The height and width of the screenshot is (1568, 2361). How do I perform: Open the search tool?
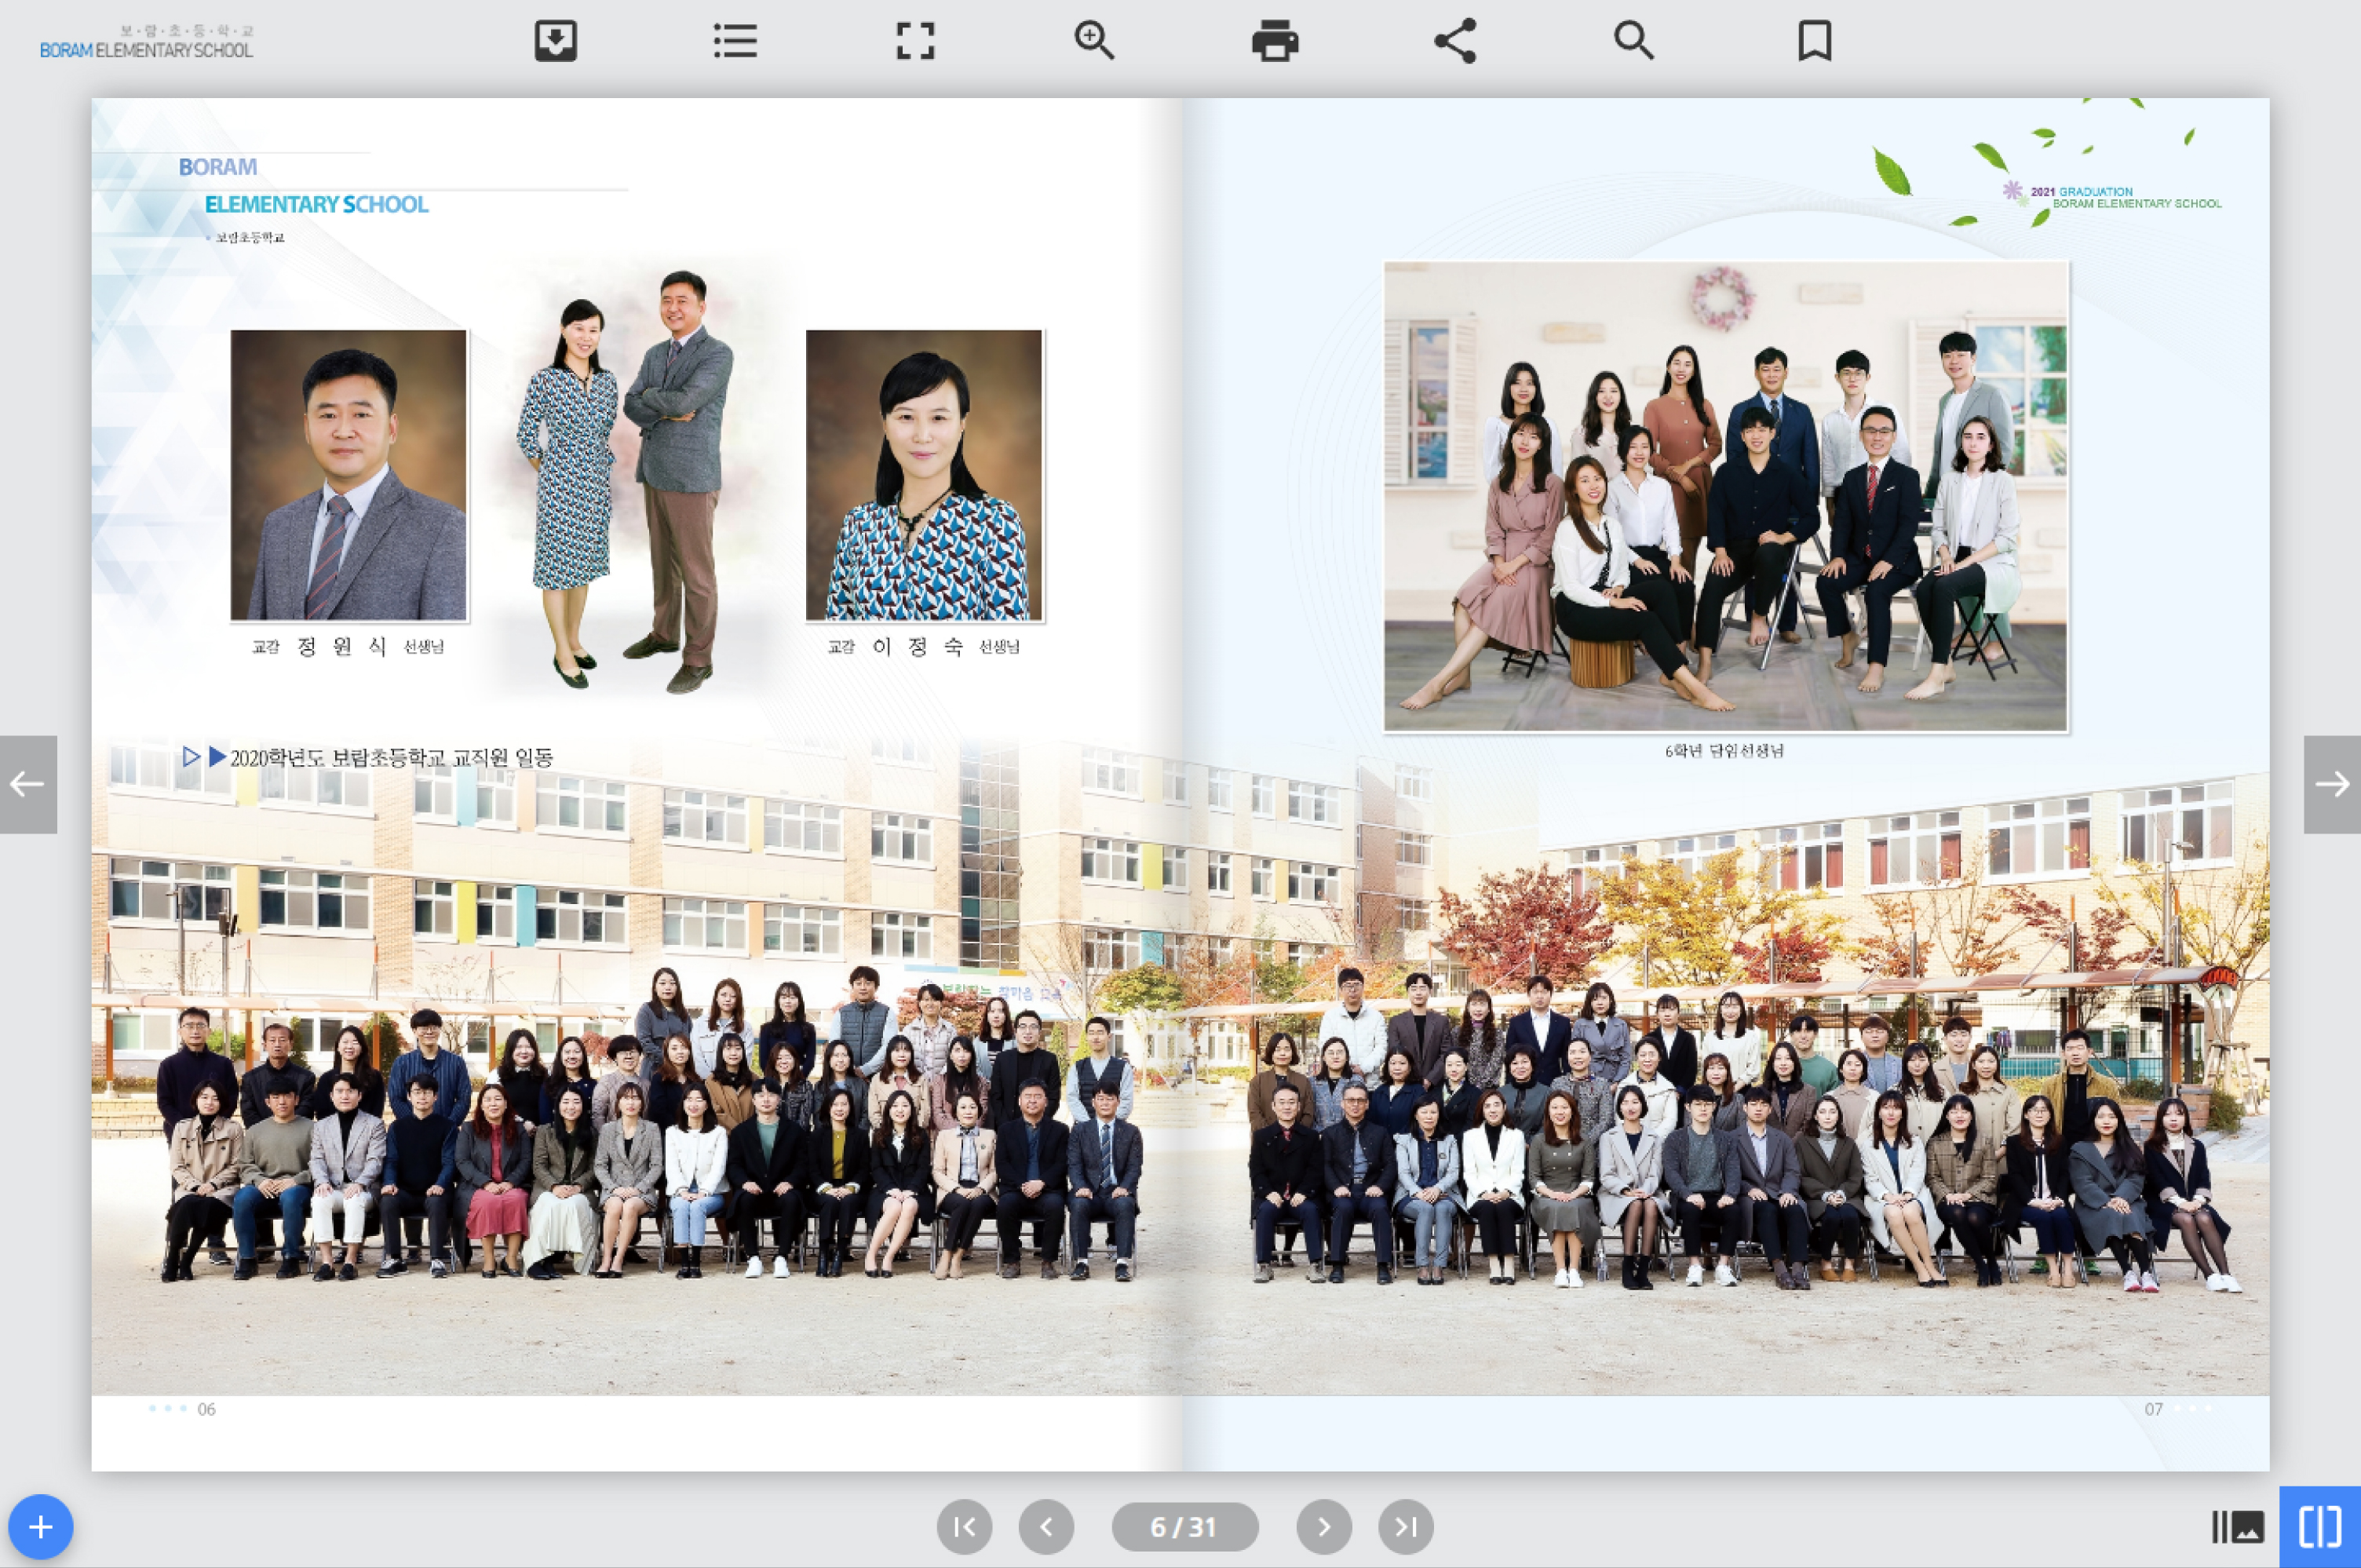1634,41
